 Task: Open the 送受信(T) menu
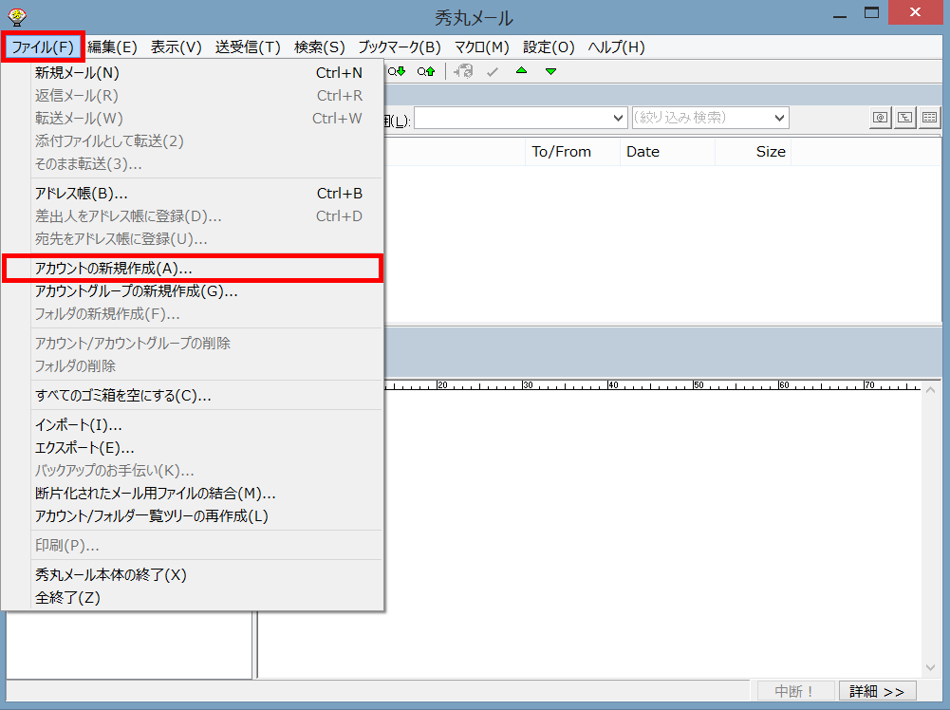click(x=248, y=47)
